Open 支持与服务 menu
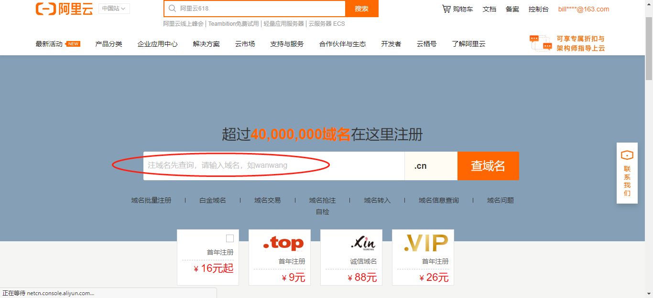This screenshot has width=653, height=298. pyautogui.click(x=287, y=44)
